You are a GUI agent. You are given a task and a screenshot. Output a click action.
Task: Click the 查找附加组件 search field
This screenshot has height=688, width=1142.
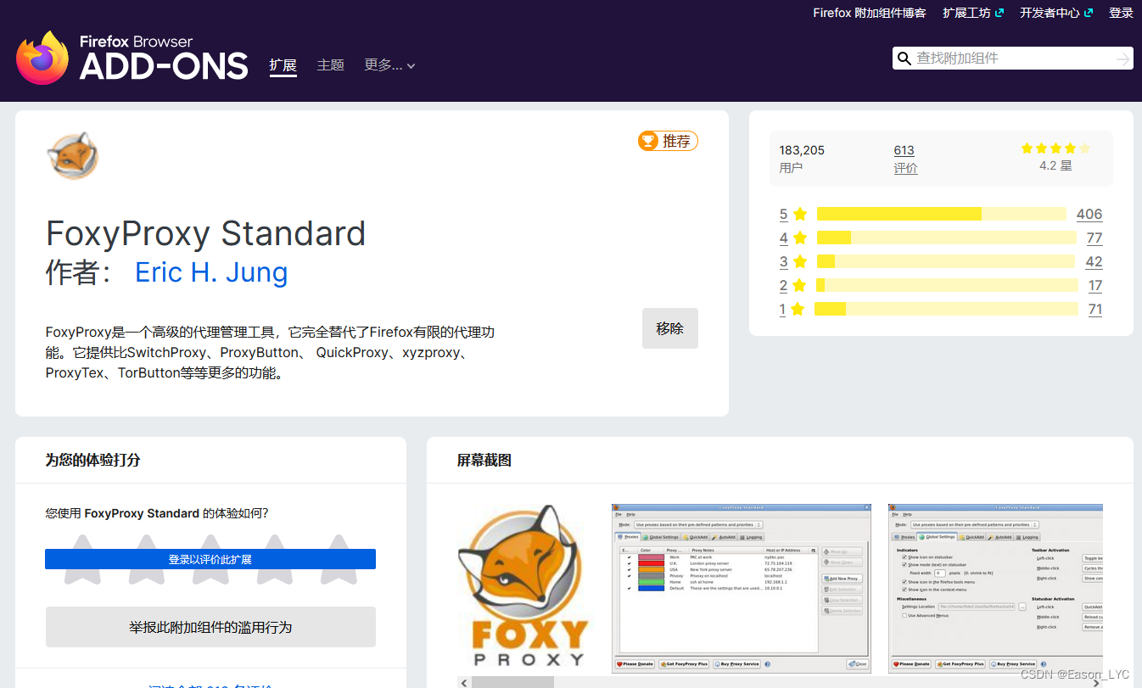(1012, 59)
